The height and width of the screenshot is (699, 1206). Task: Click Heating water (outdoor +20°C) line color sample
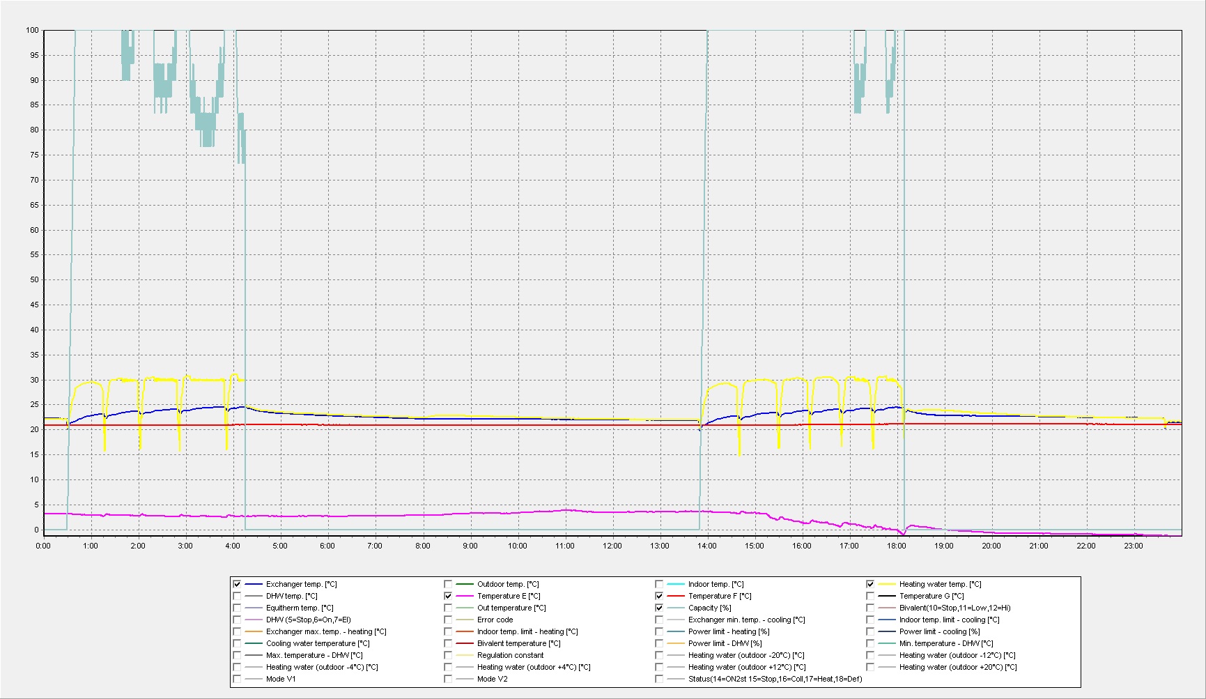click(886, 668)
